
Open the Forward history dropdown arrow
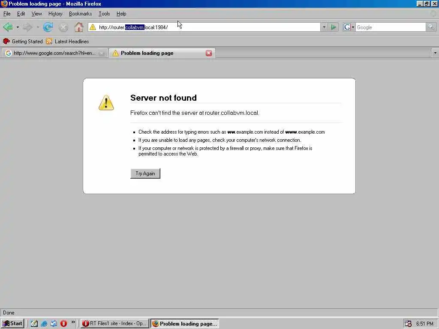[38, 27]
